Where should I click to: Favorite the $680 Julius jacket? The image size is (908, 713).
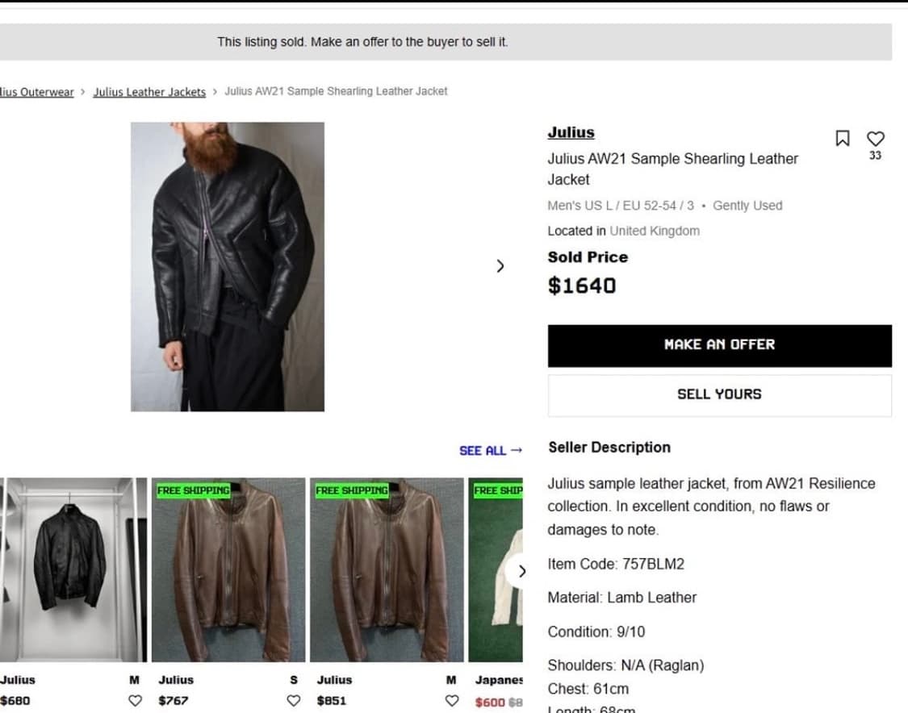coord(136,700)
